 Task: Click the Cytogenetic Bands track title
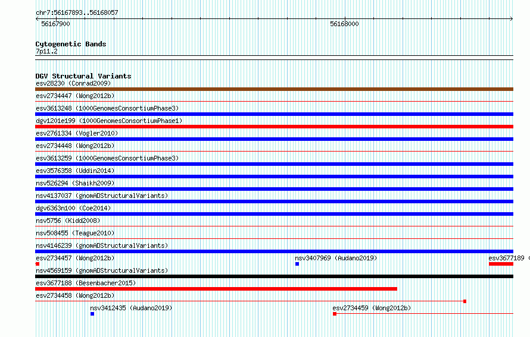tap(71, 44)
